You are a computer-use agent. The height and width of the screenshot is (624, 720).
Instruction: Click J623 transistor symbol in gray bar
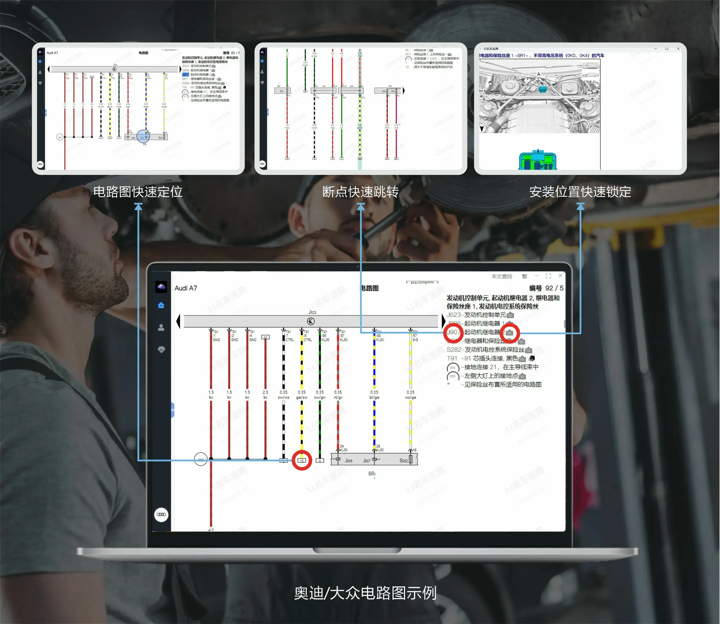[311, 321]
